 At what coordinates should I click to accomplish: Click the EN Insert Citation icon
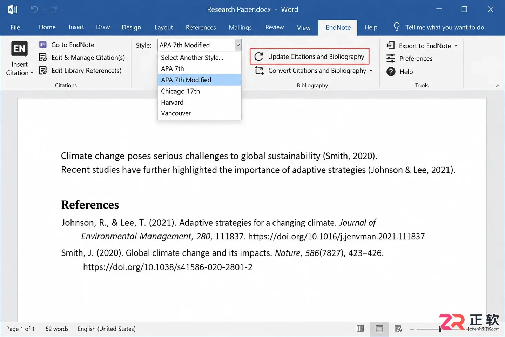click(19, 48)
